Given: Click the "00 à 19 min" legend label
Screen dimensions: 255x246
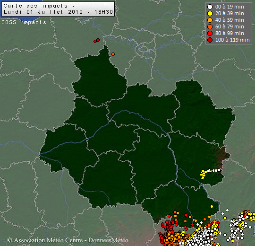Looking at the screenshot, I should pyautogui.click(x=229, y=7).
